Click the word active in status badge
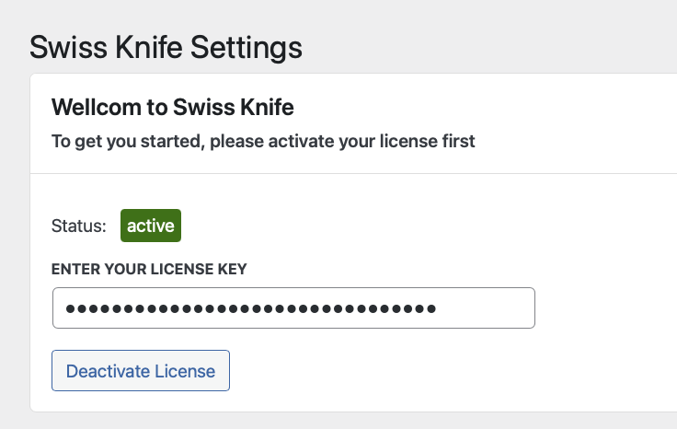 click(151, 226)
